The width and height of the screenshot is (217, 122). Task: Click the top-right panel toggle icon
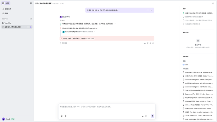(x=213, y=3)
